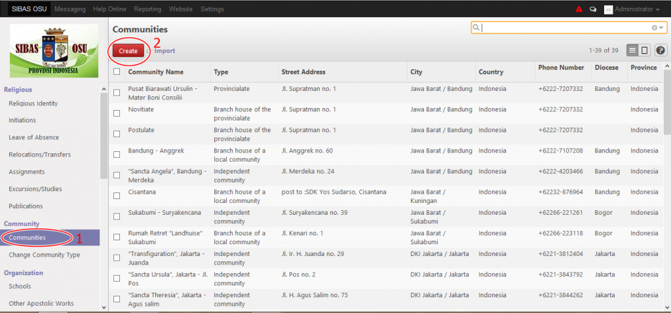Open the Reporting menu
The height and width of the screenshot is (313, 671).
click(x=147, y=9)
